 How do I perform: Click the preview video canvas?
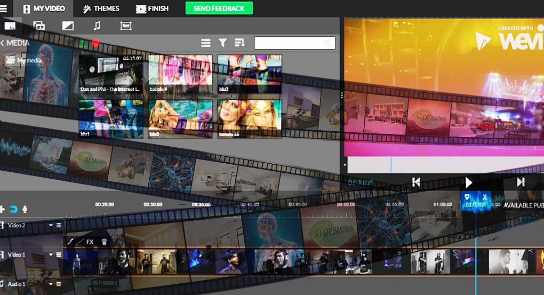444,87
